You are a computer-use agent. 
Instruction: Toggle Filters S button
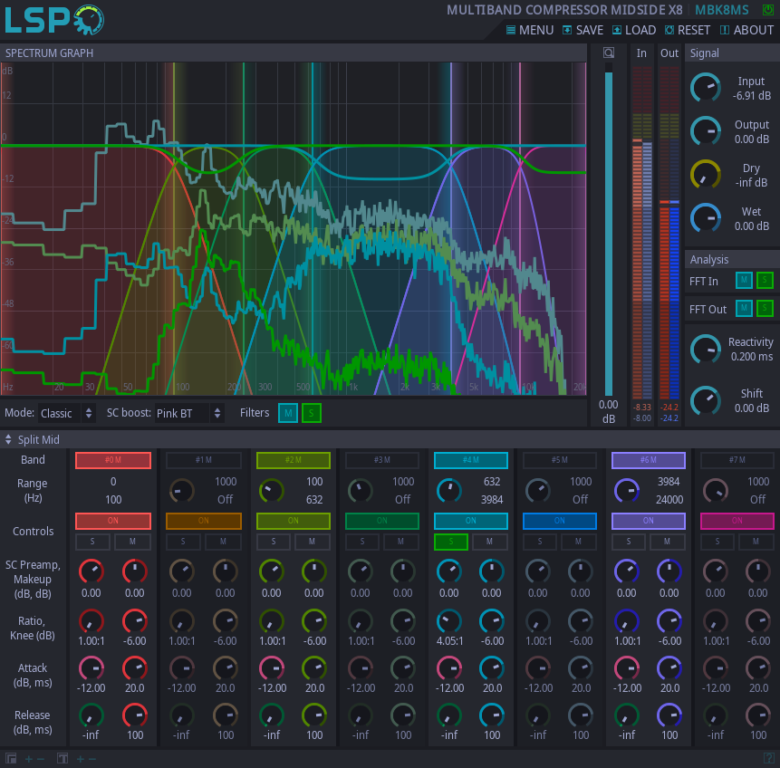(312, 413)
